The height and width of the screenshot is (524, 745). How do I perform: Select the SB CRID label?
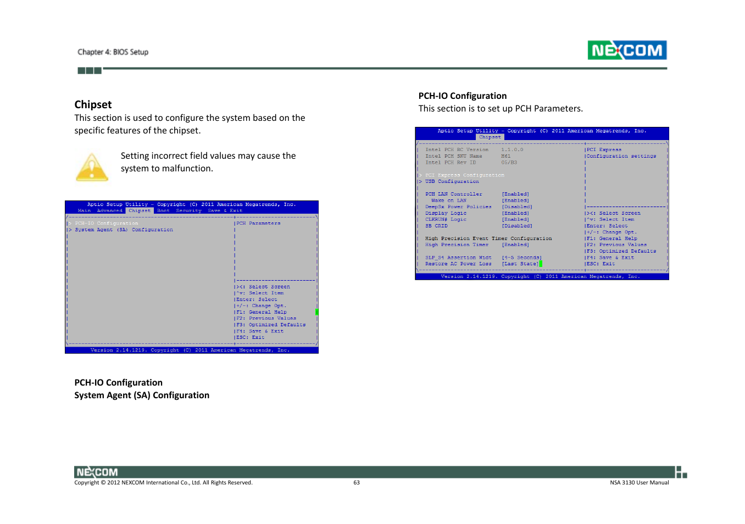pos(437,226)
